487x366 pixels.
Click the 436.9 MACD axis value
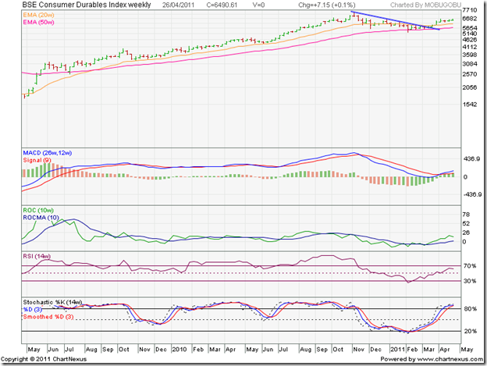(471, 159)
